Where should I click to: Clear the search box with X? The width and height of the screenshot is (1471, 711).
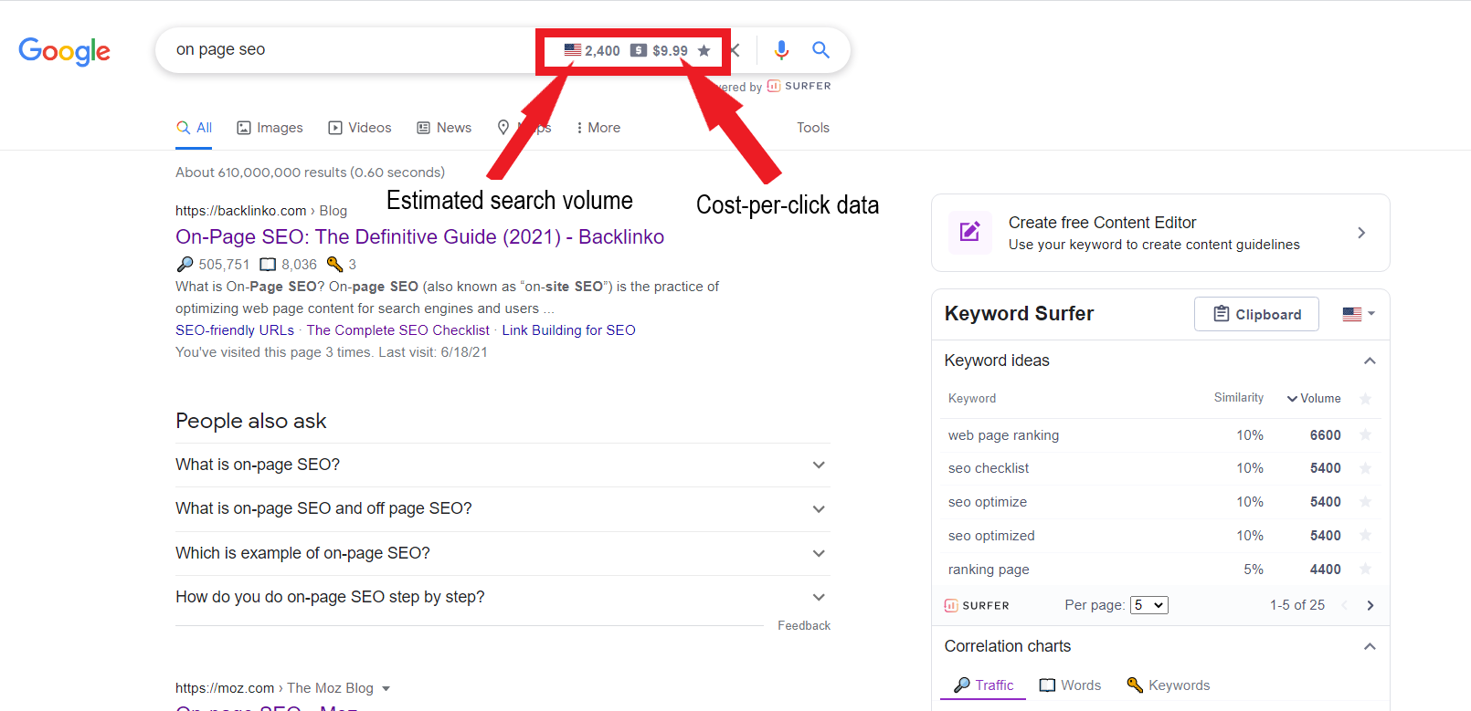[736, 50]
